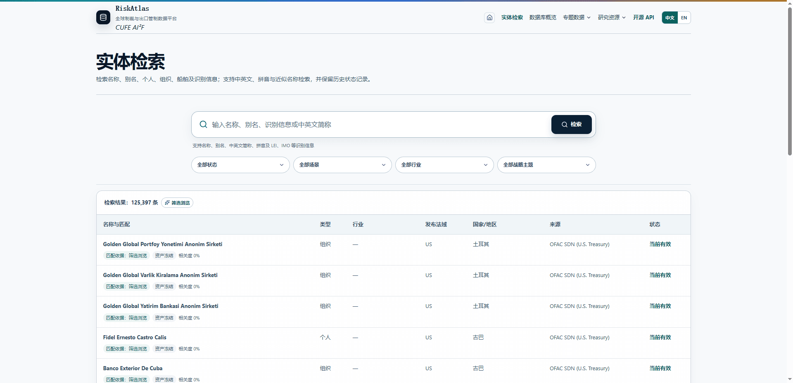Viewport: 793px width, 383px height.
Task: Click 检索结果 125,397 条 count text
Action: click(131, 202)
